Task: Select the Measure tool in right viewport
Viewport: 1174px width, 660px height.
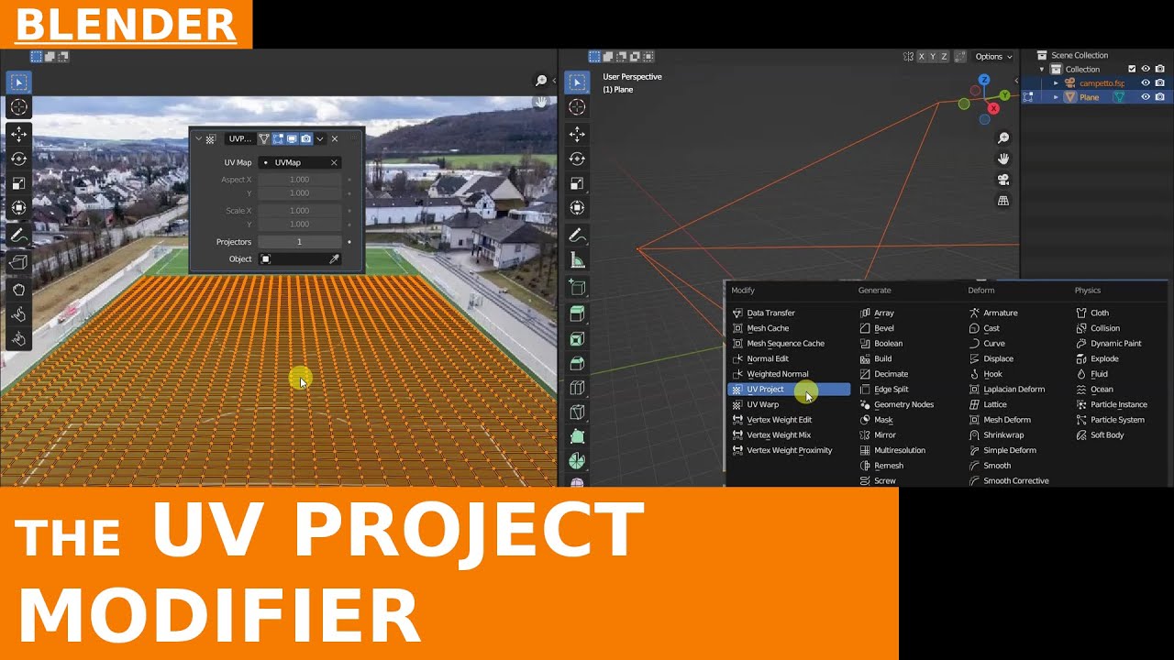Action: point(577,260)
